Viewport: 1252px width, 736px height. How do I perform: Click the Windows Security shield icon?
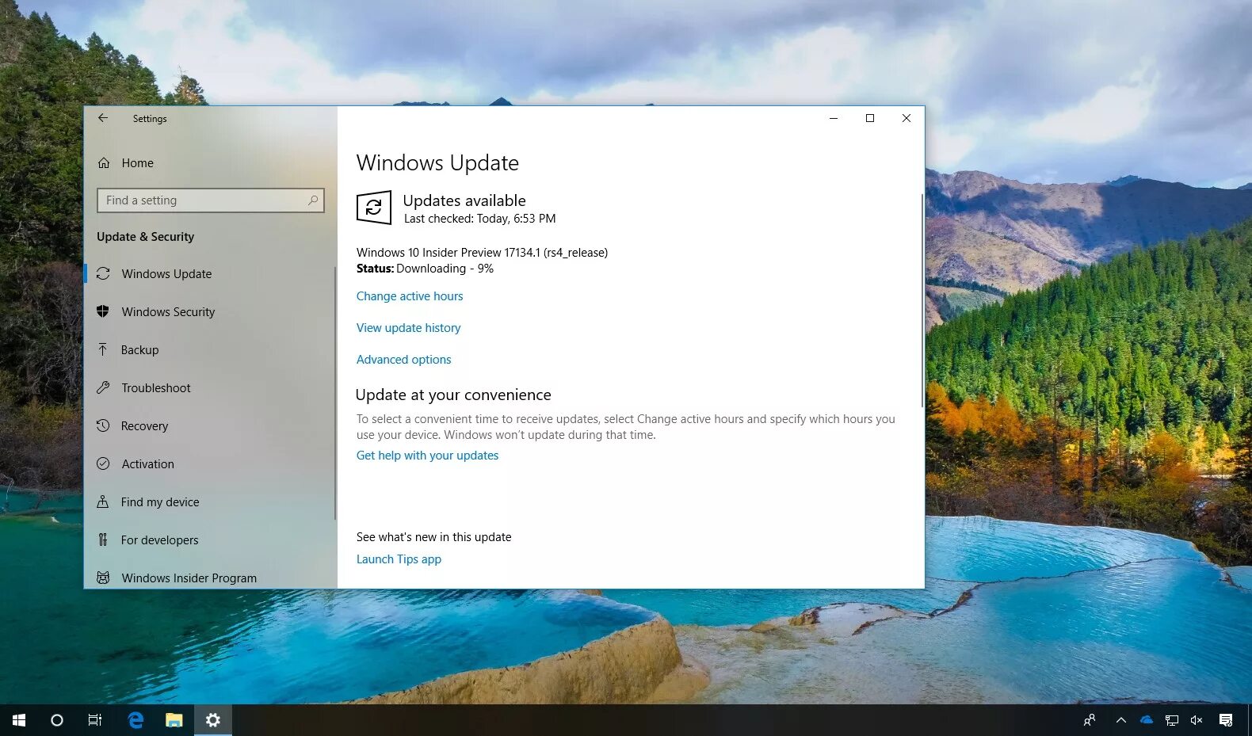[x=103, y=311]
